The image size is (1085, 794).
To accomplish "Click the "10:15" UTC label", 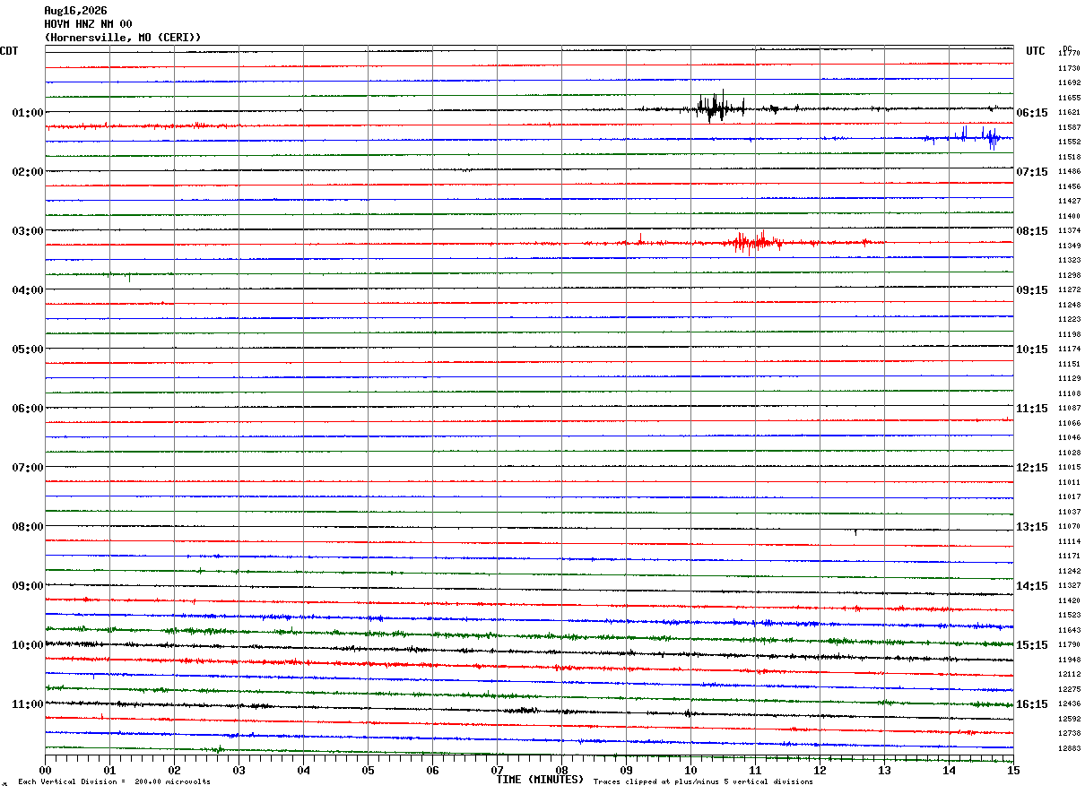I will pos(1032,350).
